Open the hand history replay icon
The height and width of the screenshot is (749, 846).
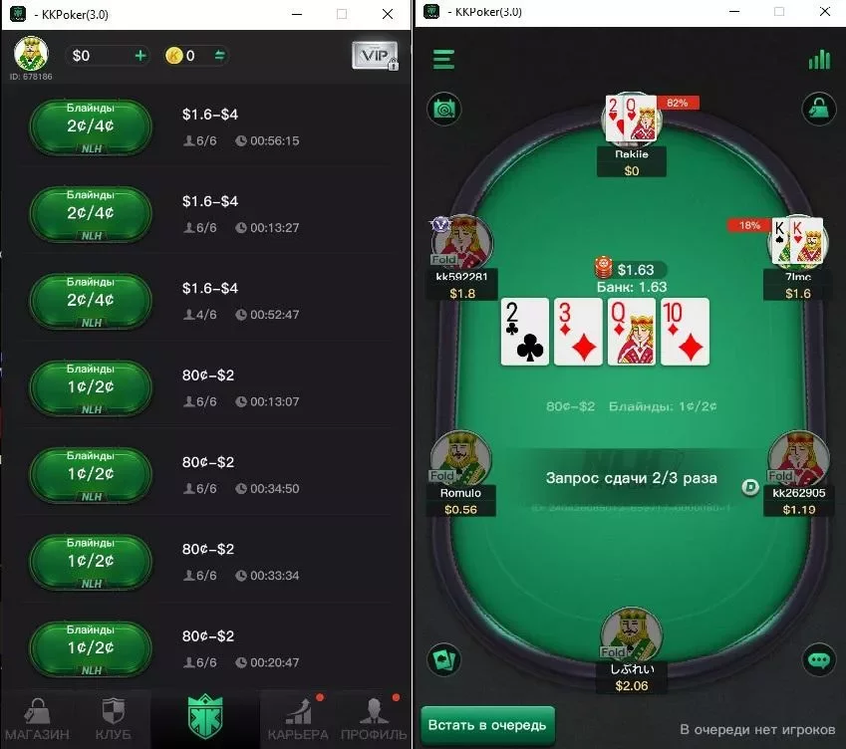444,109
